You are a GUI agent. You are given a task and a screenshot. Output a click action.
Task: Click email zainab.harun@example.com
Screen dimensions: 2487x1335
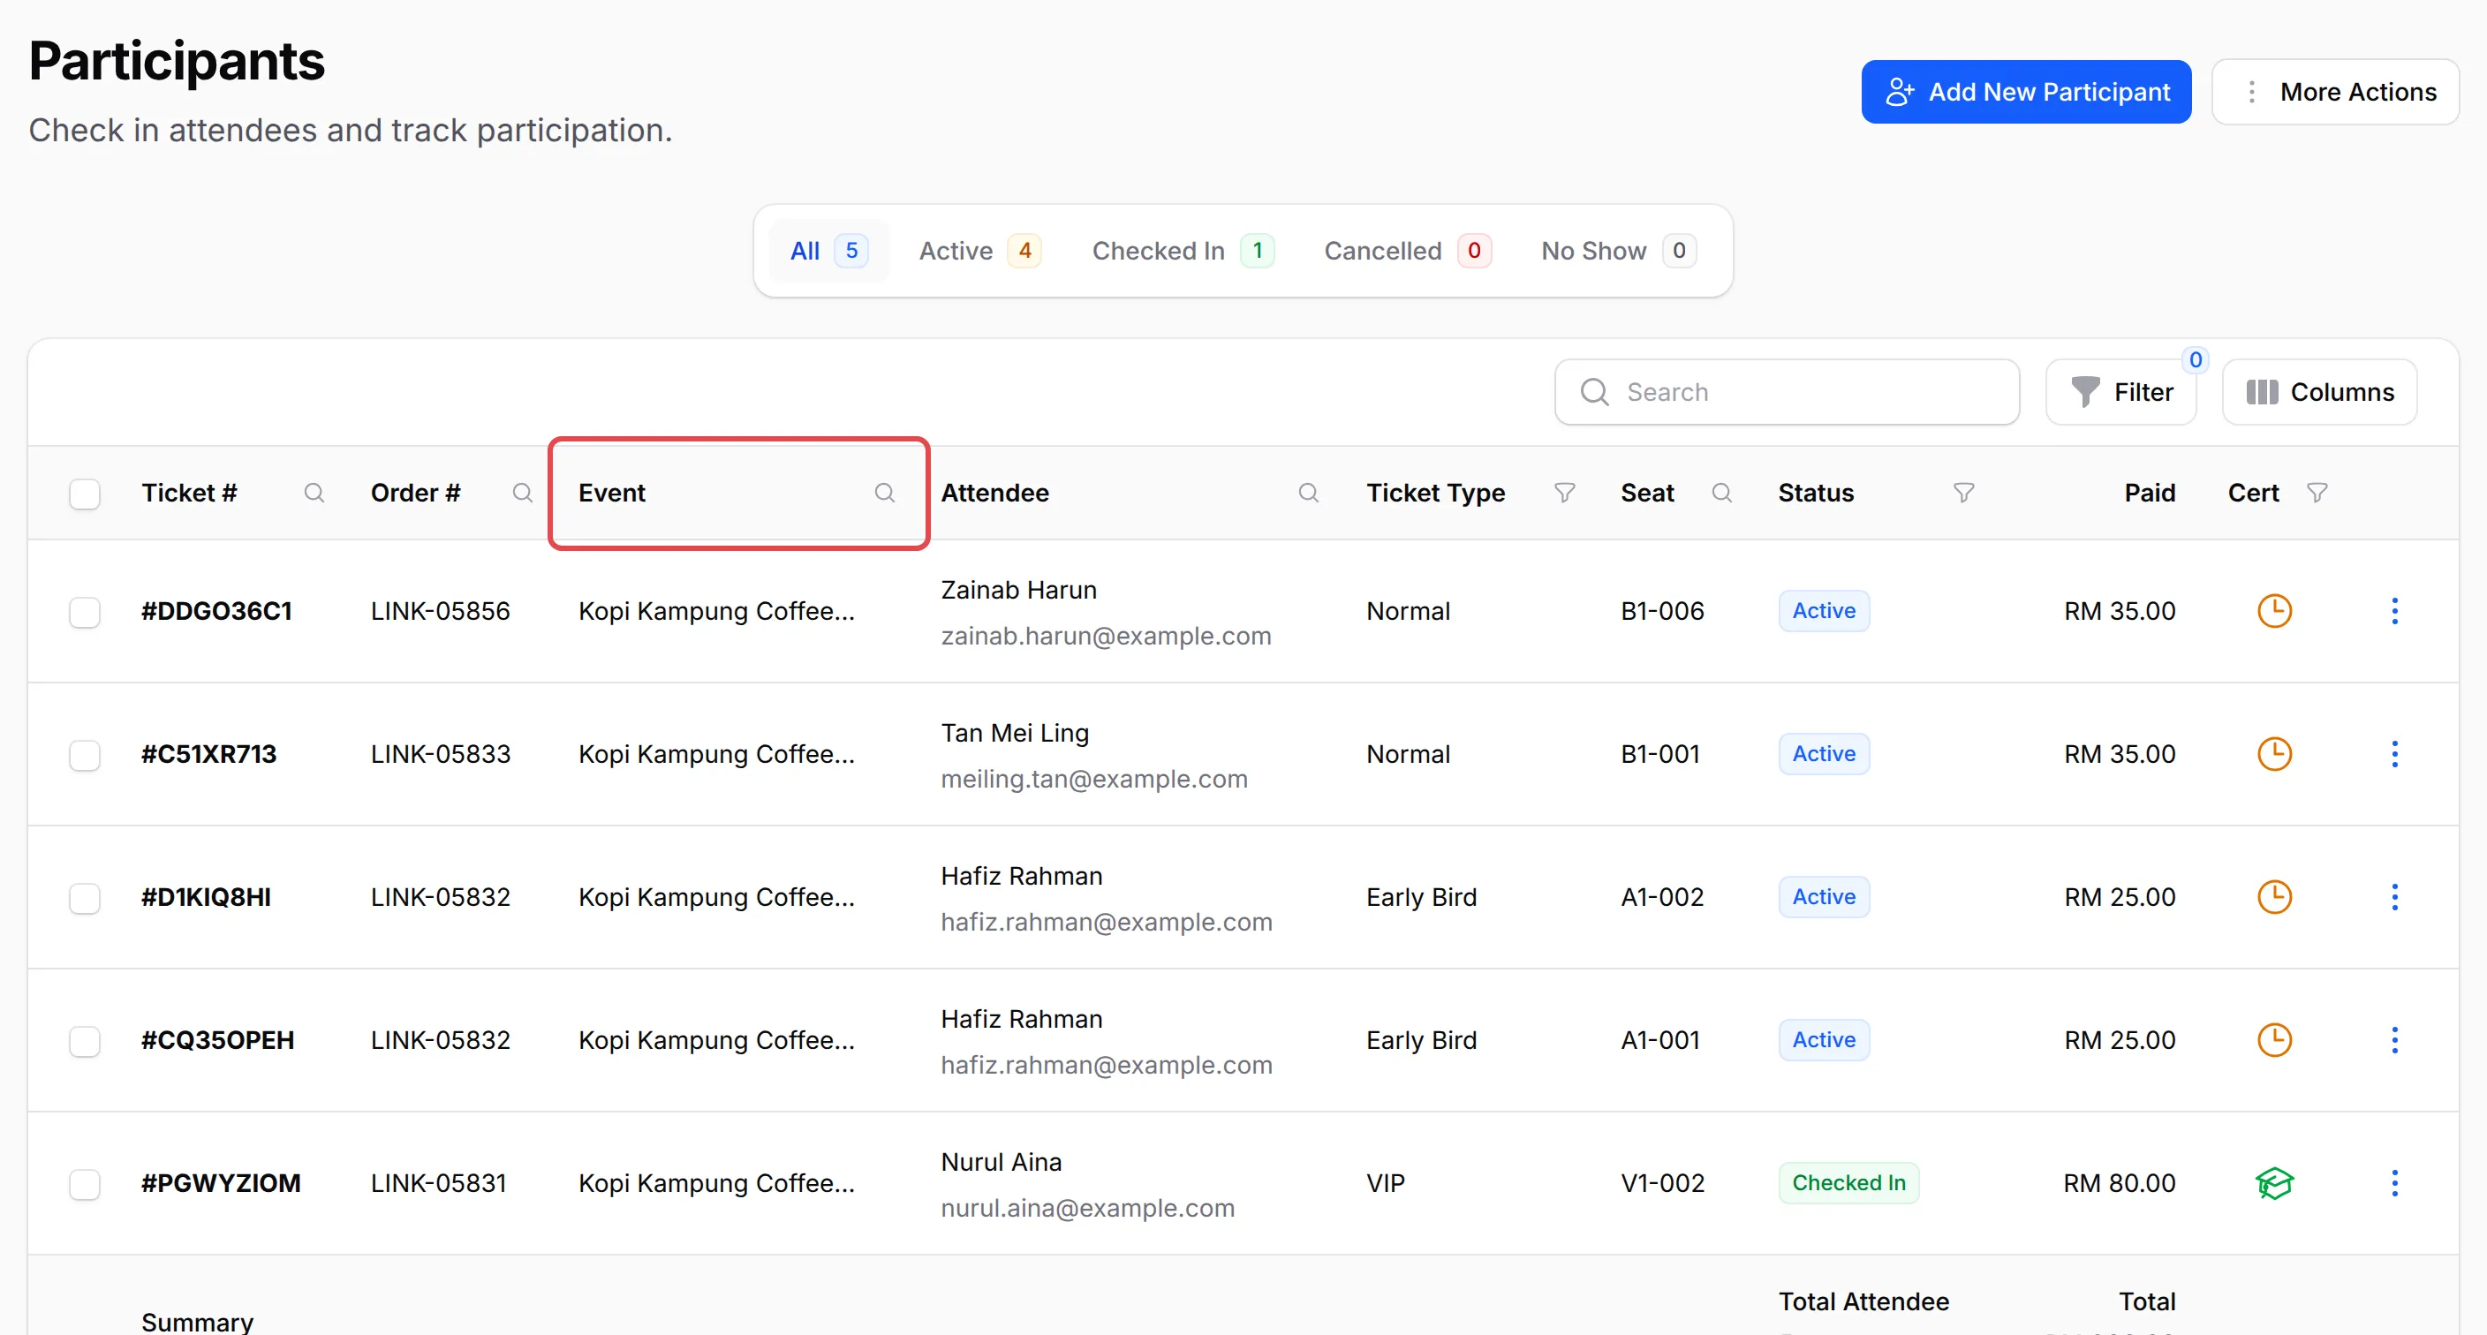click(x=1106, y=636)
